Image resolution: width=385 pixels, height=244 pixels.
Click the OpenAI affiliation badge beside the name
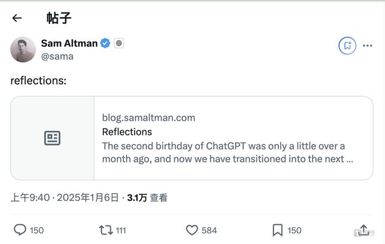click(119, 44)
